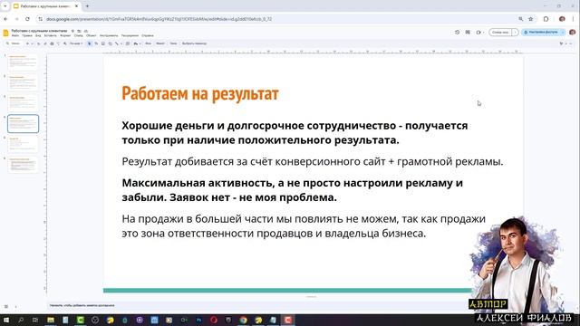Click the Print icon in the toolbar
Image resolution: width=580 pixels, height=326 pixels.
[53, 43]
